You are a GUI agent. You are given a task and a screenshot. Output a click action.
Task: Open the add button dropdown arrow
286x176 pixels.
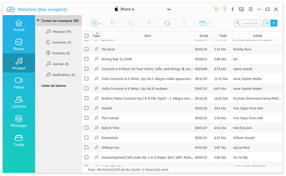click(100, 23)
